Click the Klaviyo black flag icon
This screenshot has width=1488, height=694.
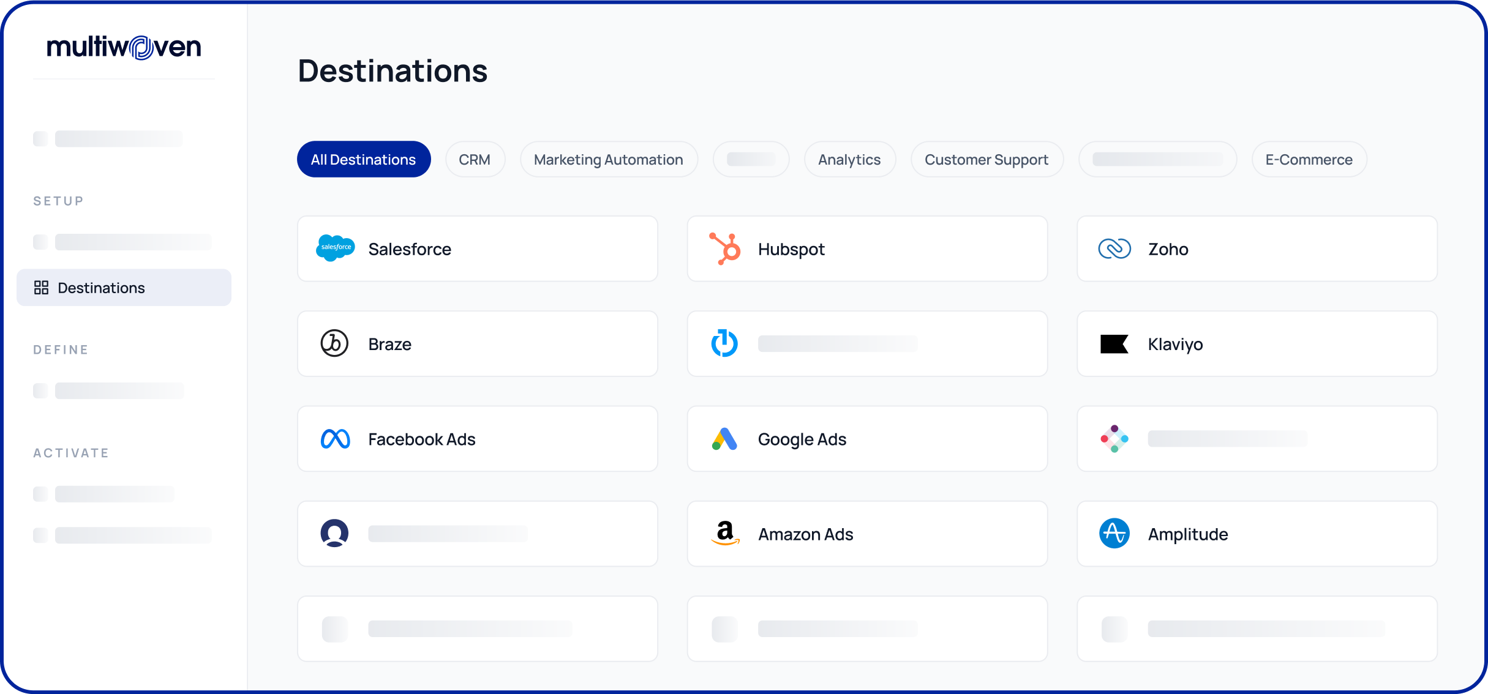point(1114,344)
